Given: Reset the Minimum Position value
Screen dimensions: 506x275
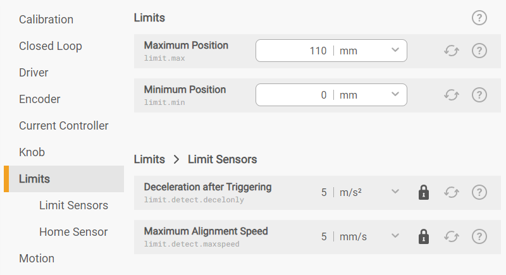Looking at the screenshot, I should (x=451, y=95).
